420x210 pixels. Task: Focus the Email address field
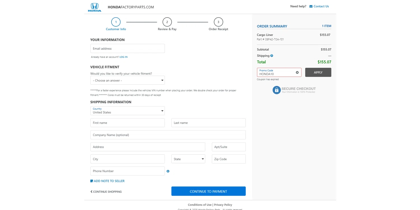[x=127, y=49]
